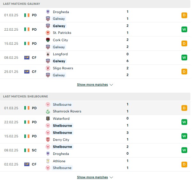Select the Last Matches: Shelbourne header
Screen dimensions: 192x184
(95, 96)
